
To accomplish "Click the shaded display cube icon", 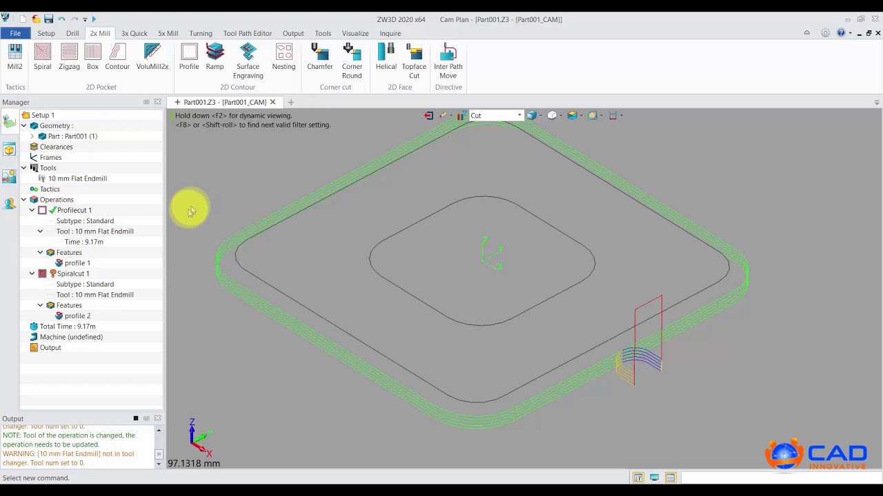I will [x=531, y=116].
